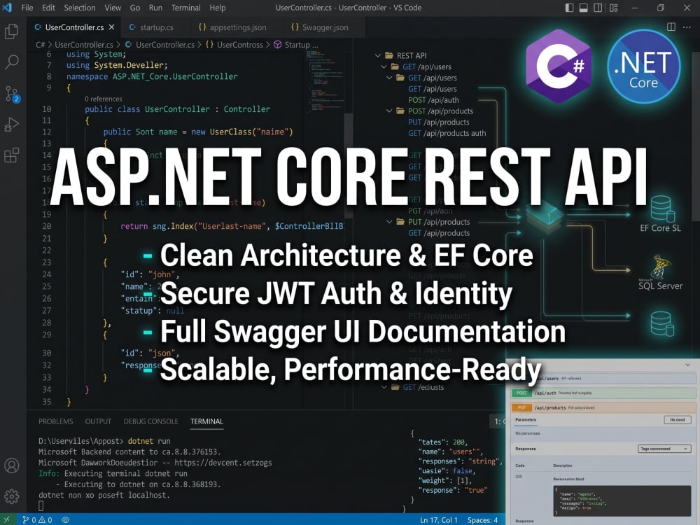Click the UserContross breadcrumb
Screen dimensions: 700x525
[239, 45]
